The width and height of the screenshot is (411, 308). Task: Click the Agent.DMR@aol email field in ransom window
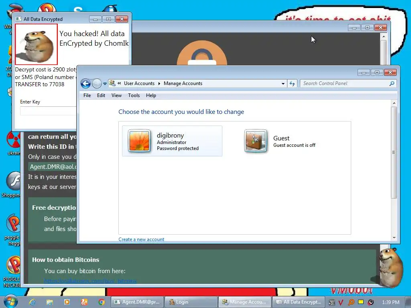pos(53,167)
